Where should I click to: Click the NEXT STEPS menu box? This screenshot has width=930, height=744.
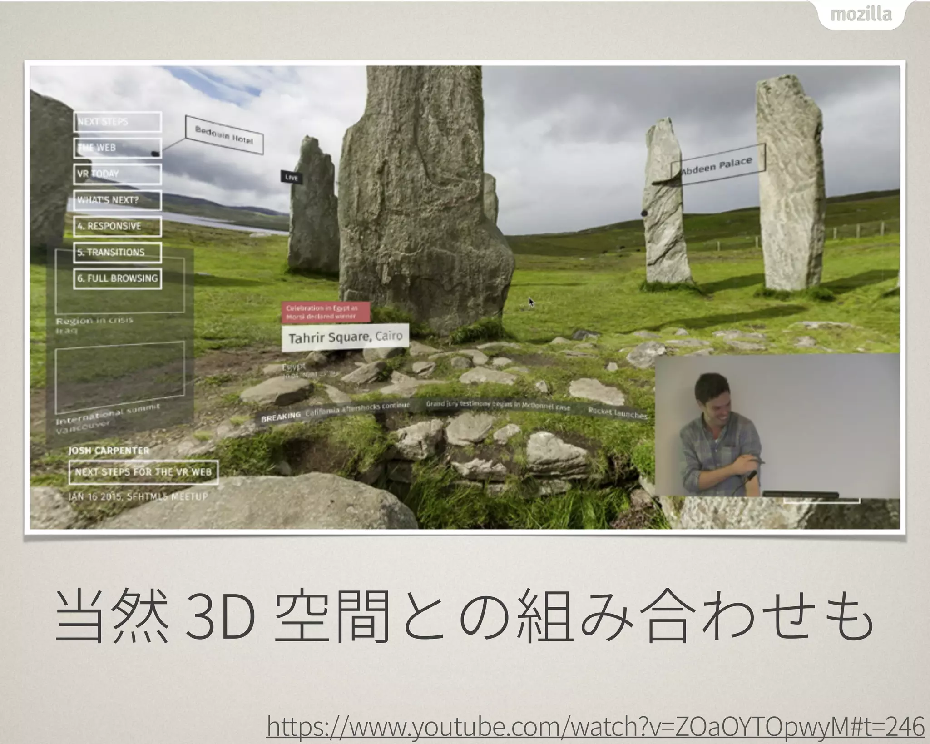click(x=117, y=122)
